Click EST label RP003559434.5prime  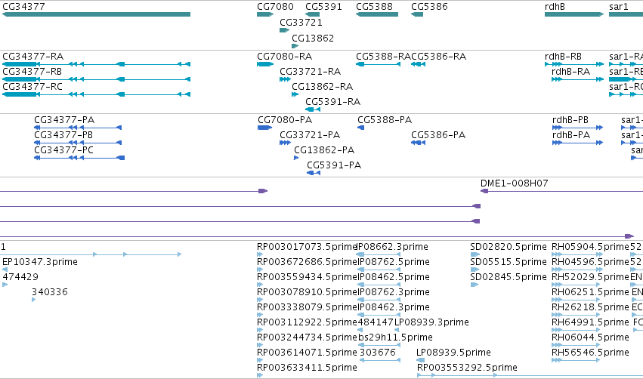pyautogui.click(x=307, y=277)
